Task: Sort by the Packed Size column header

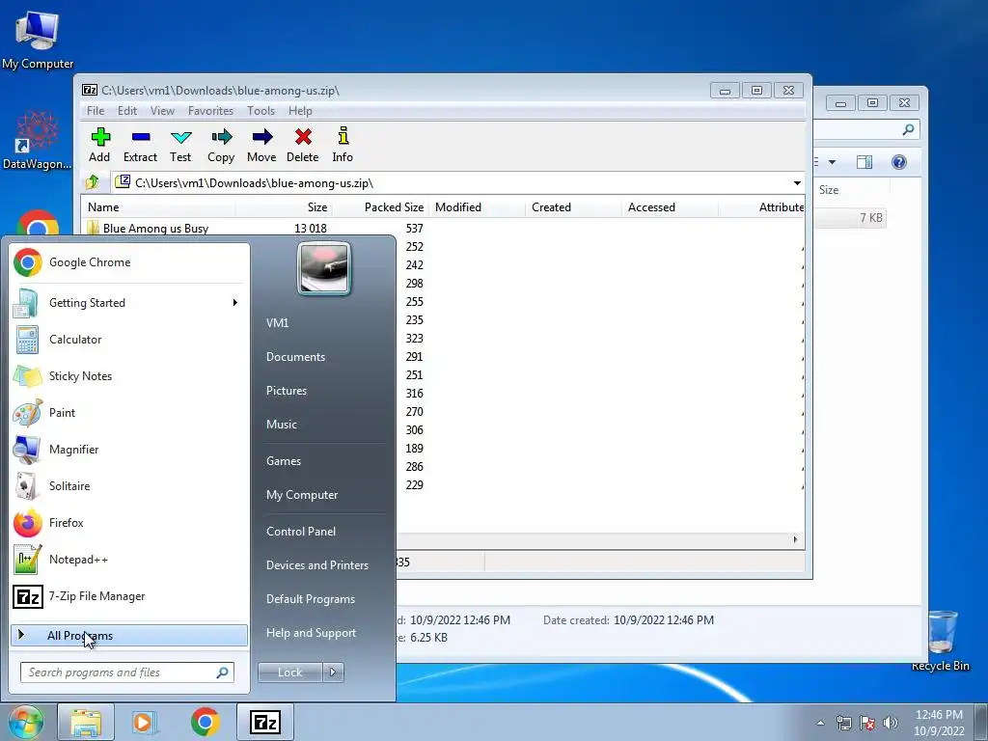Action: click(x=380, y=206)
